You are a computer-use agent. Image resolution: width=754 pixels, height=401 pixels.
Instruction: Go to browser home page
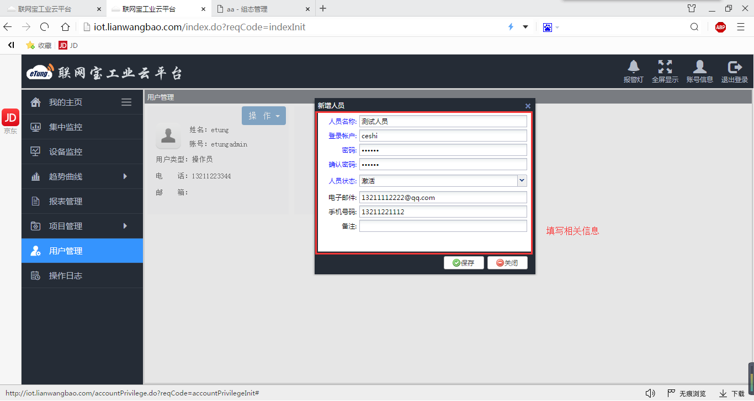[65, 27]
